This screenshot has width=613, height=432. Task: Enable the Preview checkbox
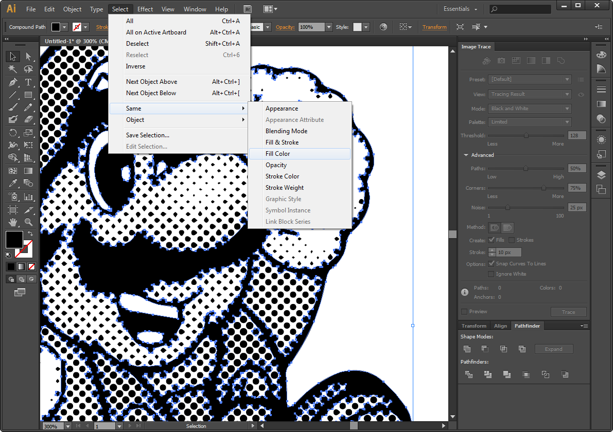pyautogui.click(x=464, y=311)
